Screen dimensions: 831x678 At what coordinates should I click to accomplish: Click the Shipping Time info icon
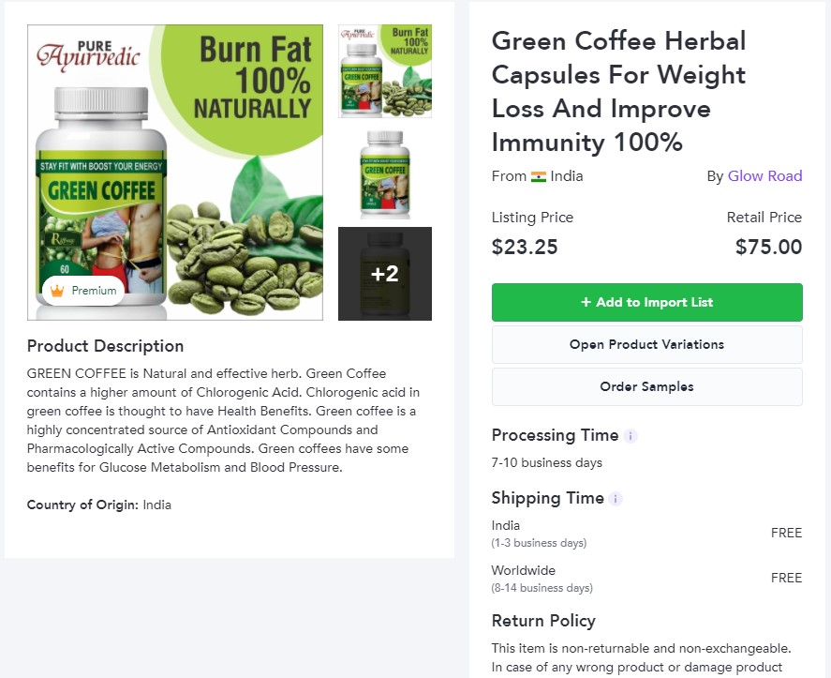[x=616, y=499]
